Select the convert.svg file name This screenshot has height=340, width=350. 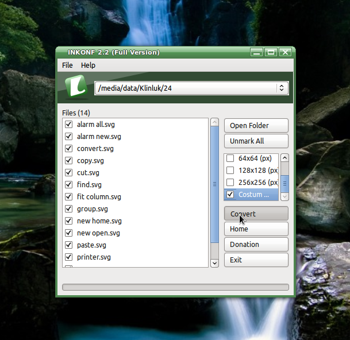coord(95,149)
